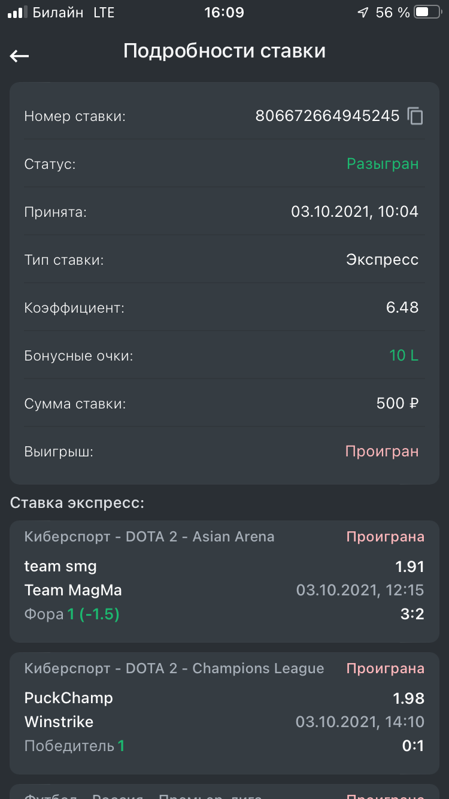Tap the Победитель 1 market label
449x799 pixels.
pos(74,746)
